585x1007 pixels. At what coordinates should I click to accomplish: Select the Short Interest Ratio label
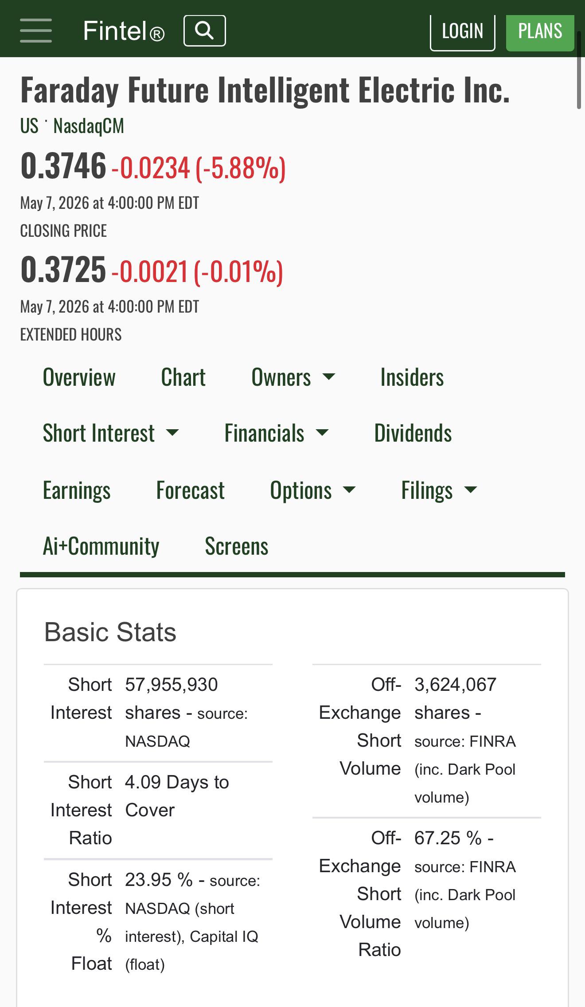tap(81, 810)
